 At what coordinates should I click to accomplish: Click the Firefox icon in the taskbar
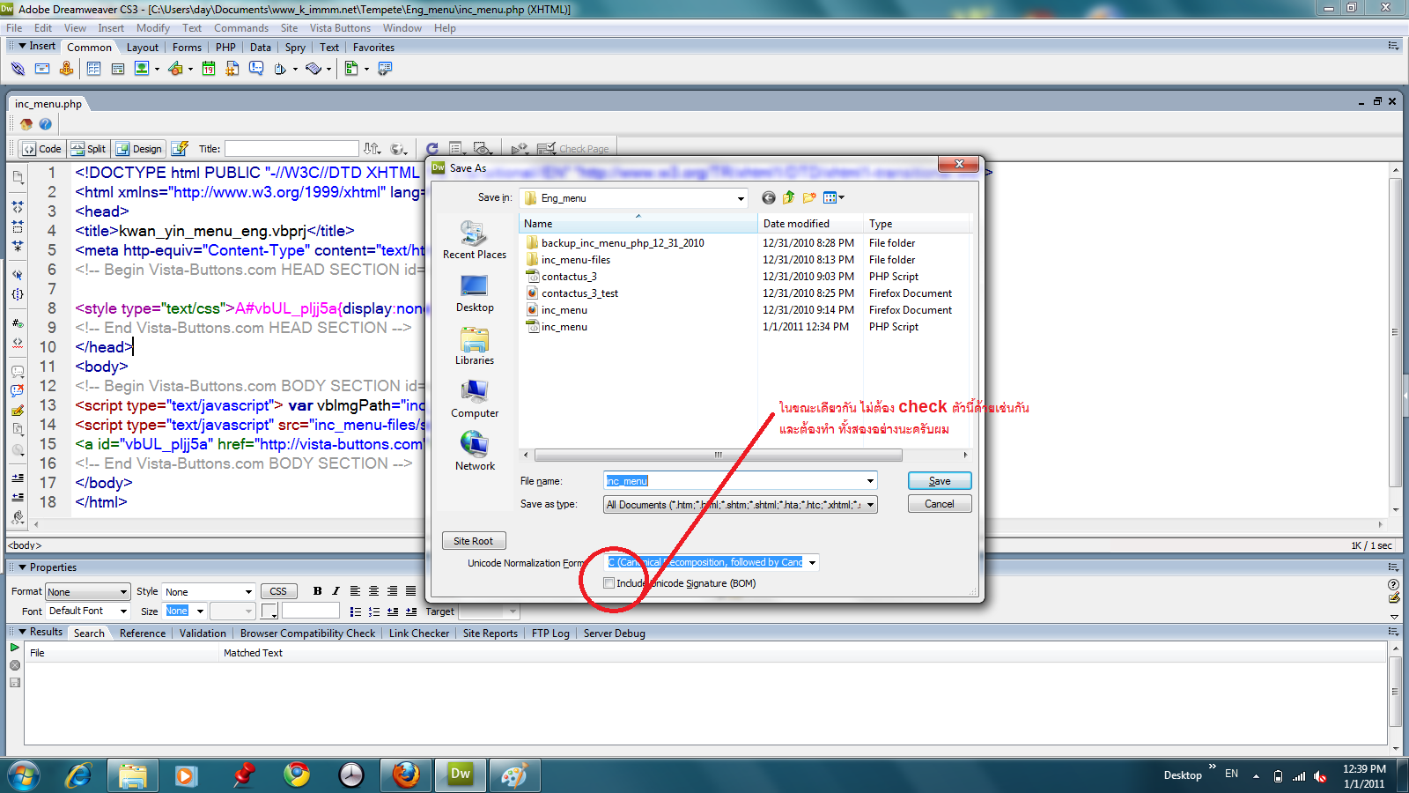[406, 775]
